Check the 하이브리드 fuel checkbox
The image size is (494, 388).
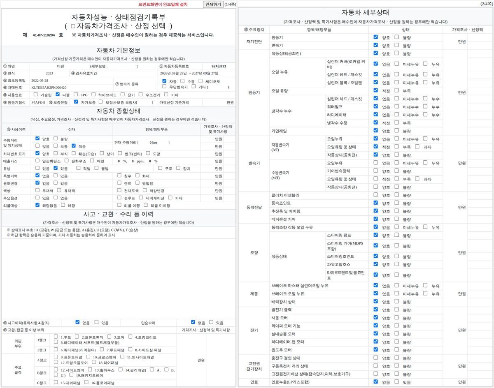94,94
